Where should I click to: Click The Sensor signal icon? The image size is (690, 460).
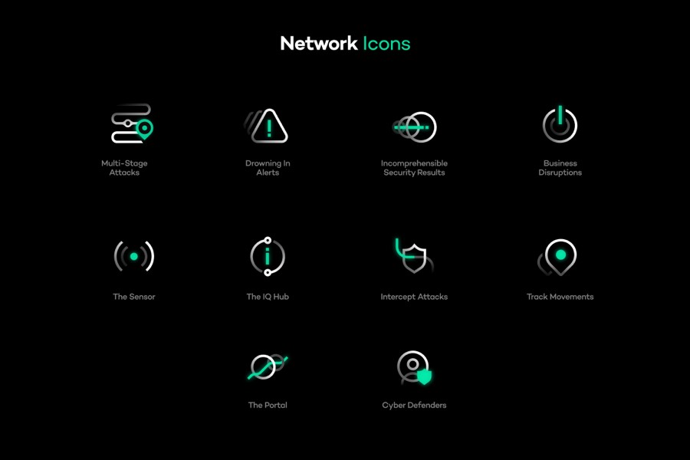[133, 256]
